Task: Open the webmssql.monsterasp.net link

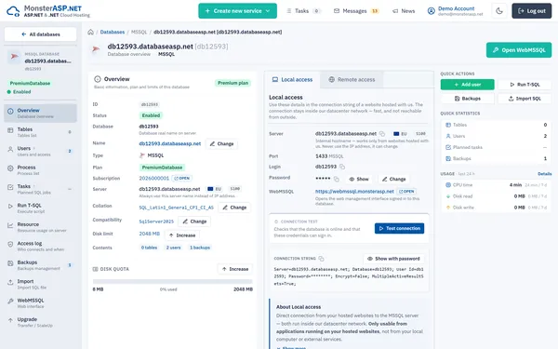Action: 354,192
